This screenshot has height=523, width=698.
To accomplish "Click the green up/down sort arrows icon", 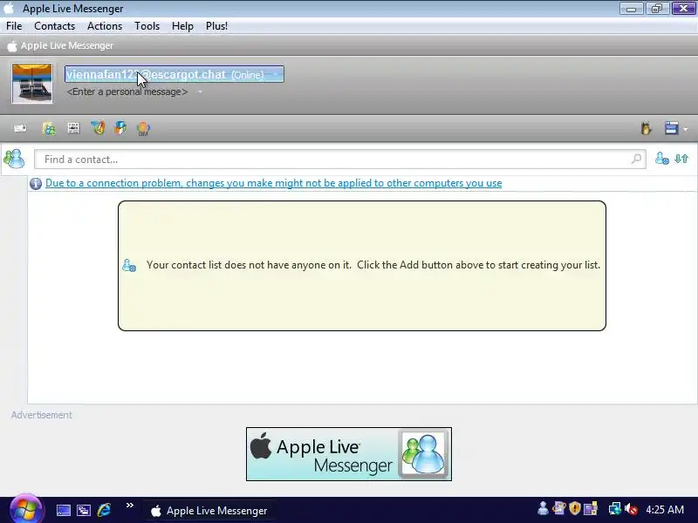I will click(x=681, y=159).
